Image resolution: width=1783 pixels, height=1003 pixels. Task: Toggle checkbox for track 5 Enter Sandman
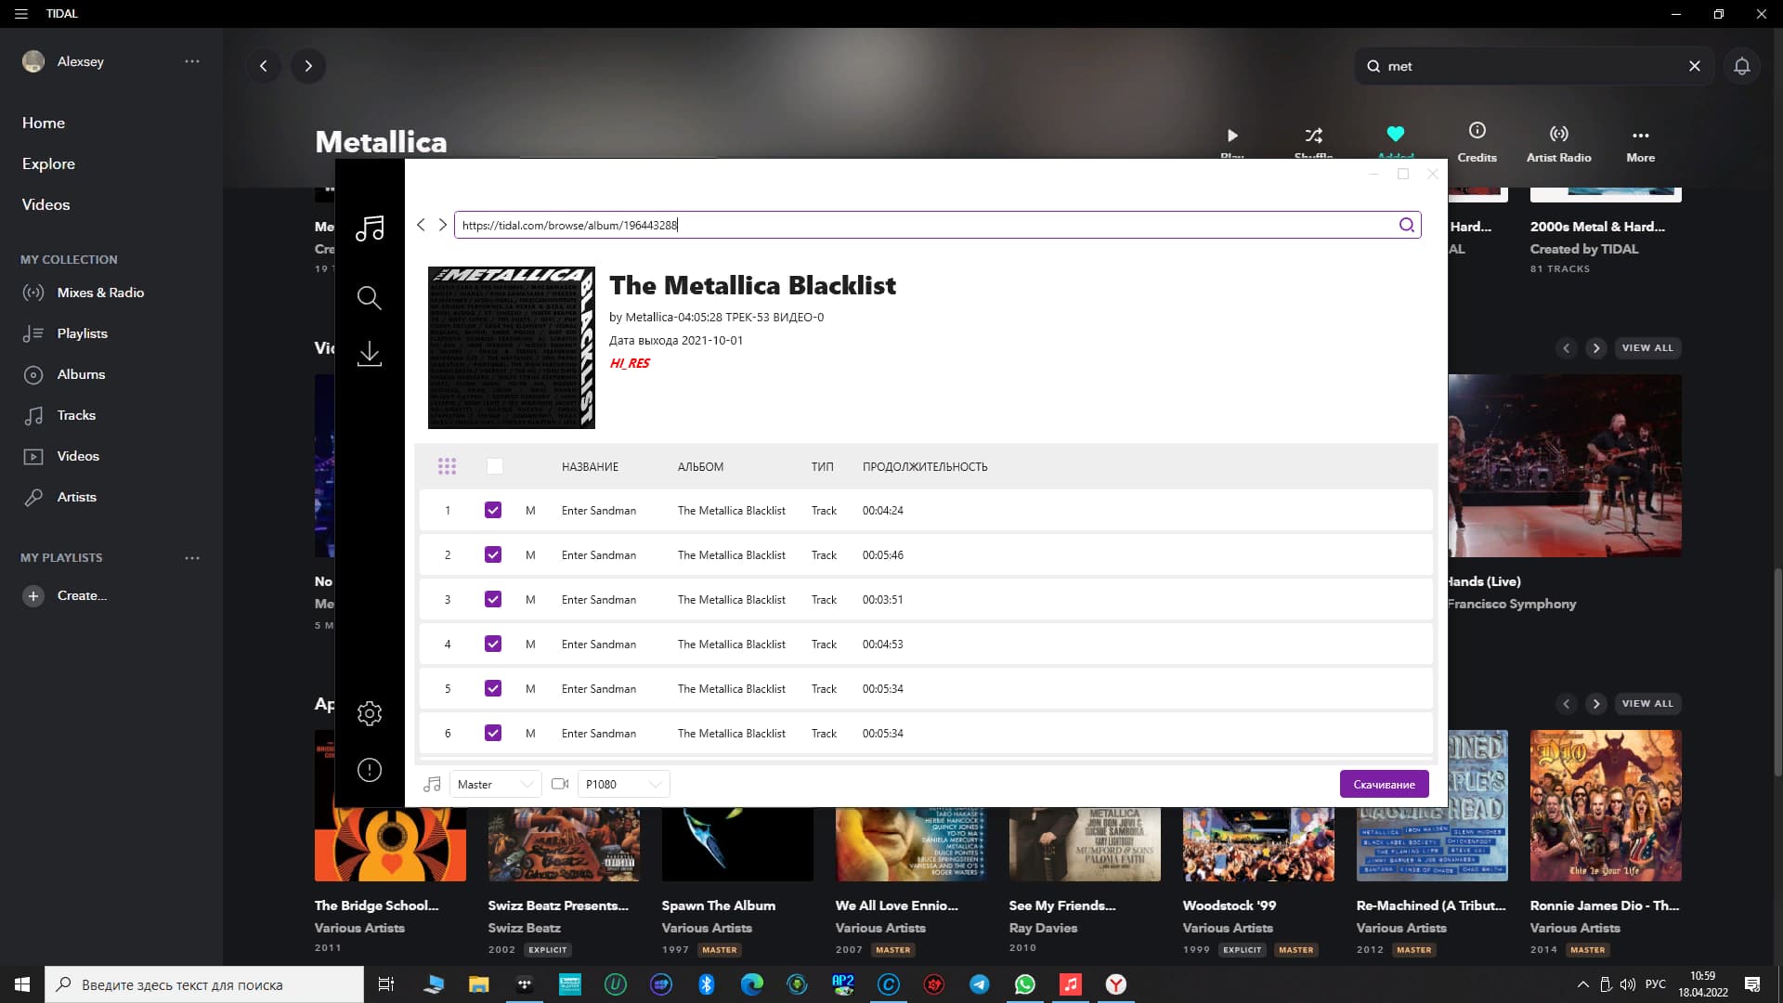tap(492, 688)
